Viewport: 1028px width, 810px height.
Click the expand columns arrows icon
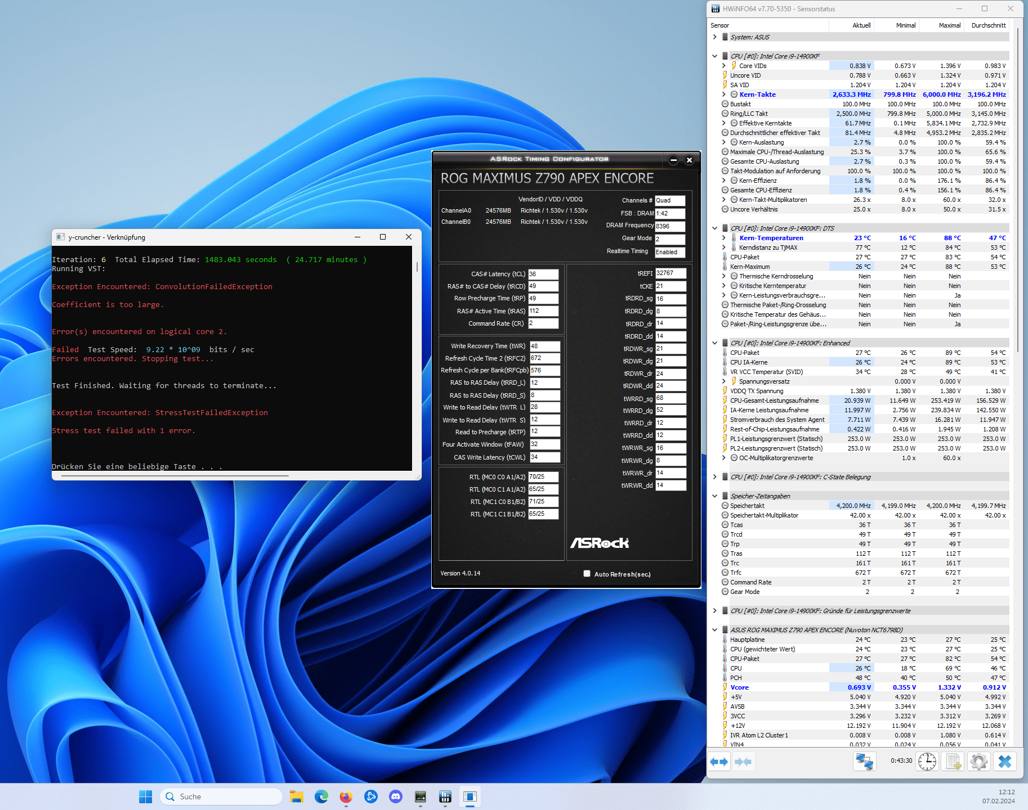(x=719, y=762)
